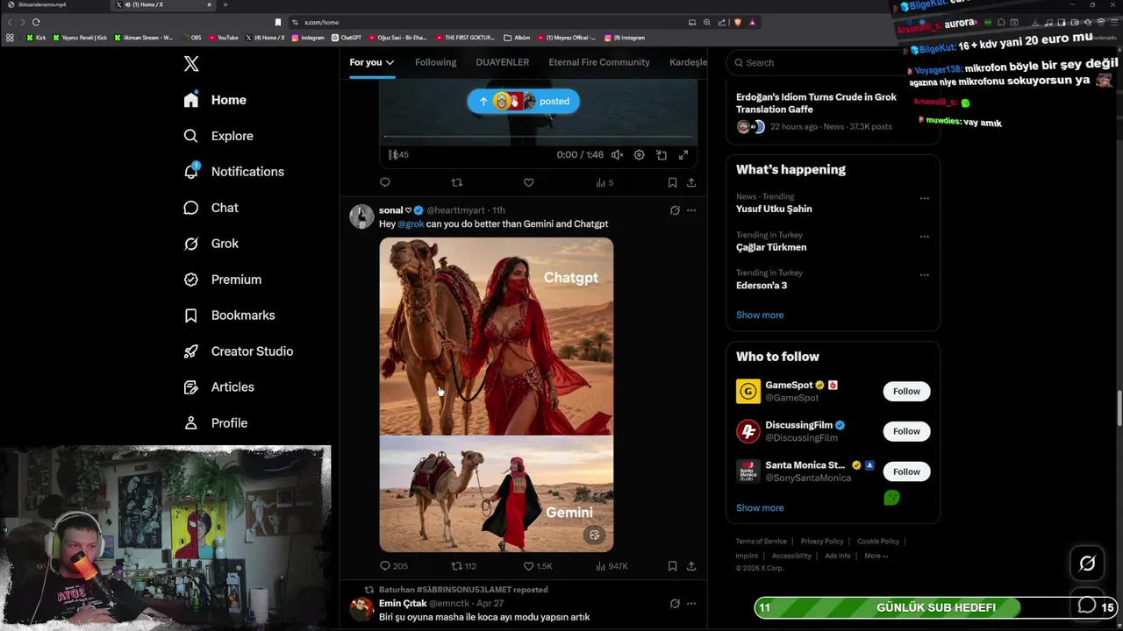Expand the More footer menu
The width and height of the screenshot is (1123, 631).
click(x=876, y=556)
